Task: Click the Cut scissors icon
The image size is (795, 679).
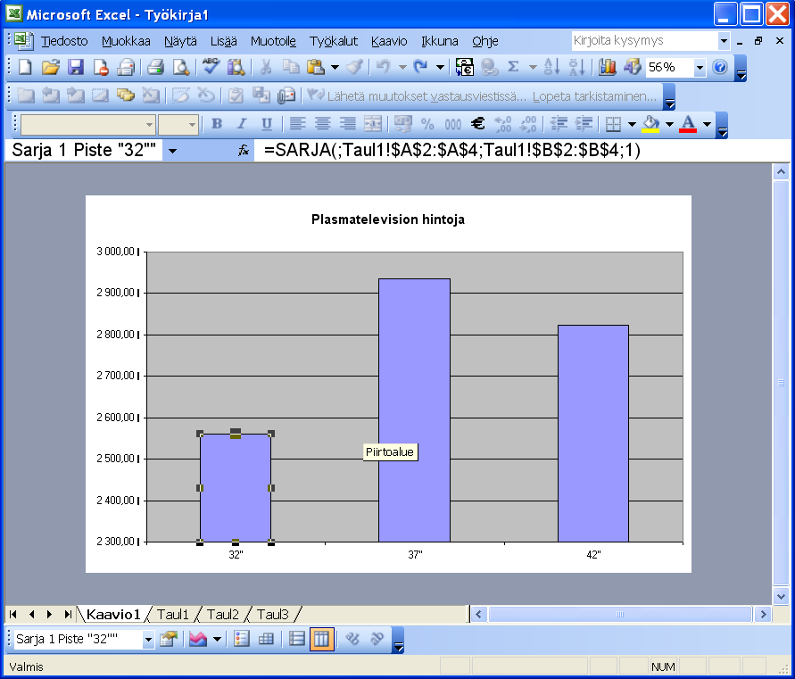Action: [266, 67]
